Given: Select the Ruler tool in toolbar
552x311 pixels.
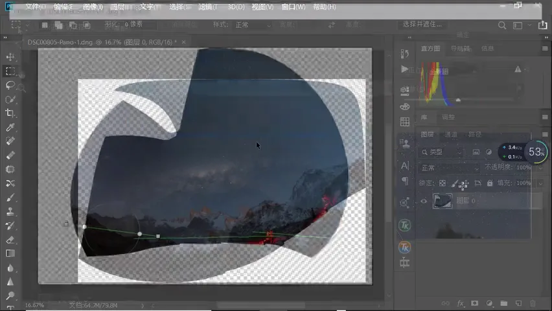Looking at the screenshot, I should pyautogui.click(x=10, y=155).
